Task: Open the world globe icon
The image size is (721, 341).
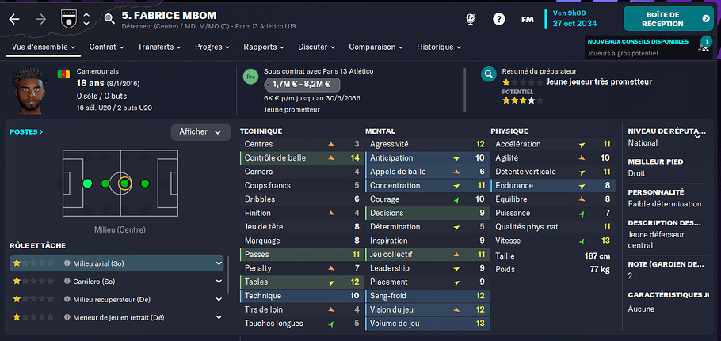Action: coord(471,19)
